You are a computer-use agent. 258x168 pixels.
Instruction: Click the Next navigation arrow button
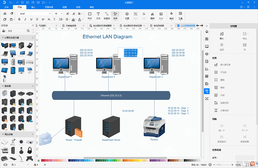point(245,127)
